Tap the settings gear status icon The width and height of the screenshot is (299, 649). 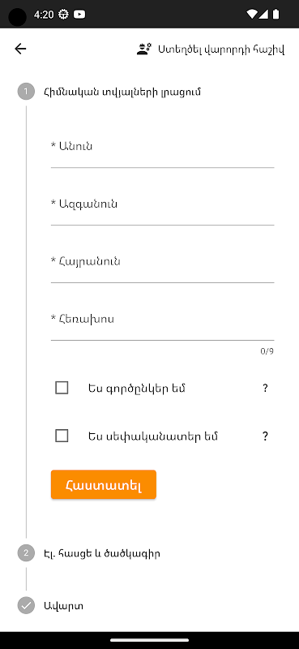(63, 15)
